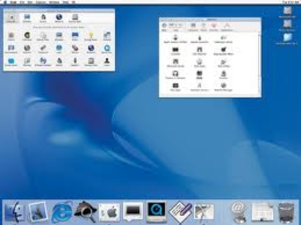This screenshot has height=225, width=301.
Task: Select Console in the Utilities window
Action: pyautogui.click(x=175, y=51)
